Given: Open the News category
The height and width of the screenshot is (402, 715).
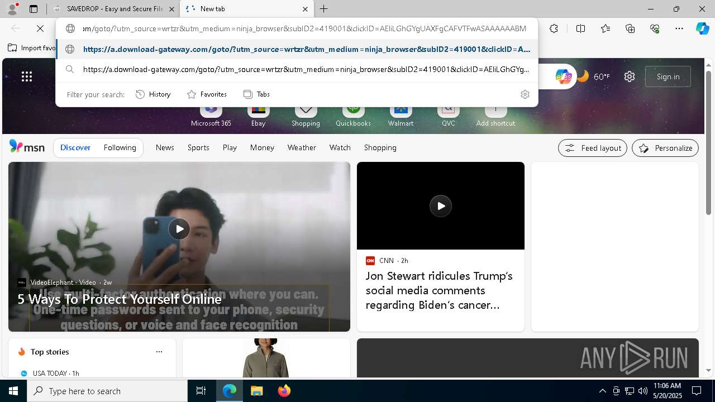Looking at the screenshot, I should click(165, 147).
